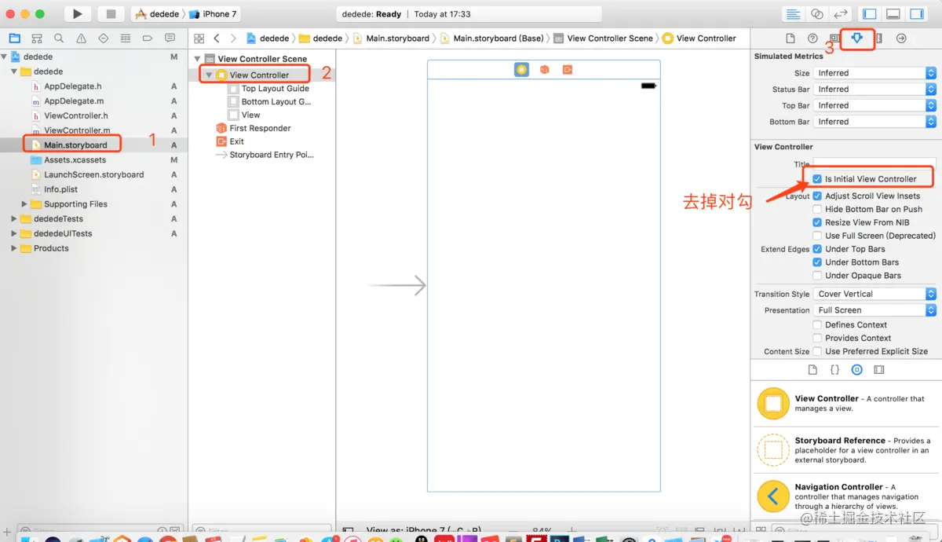
Task: Choose the iPhone 7 run destination
Action: 212,14
